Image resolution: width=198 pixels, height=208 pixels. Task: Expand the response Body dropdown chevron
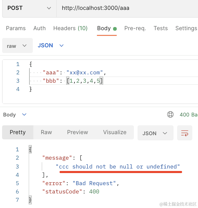(x=24, y=115)
